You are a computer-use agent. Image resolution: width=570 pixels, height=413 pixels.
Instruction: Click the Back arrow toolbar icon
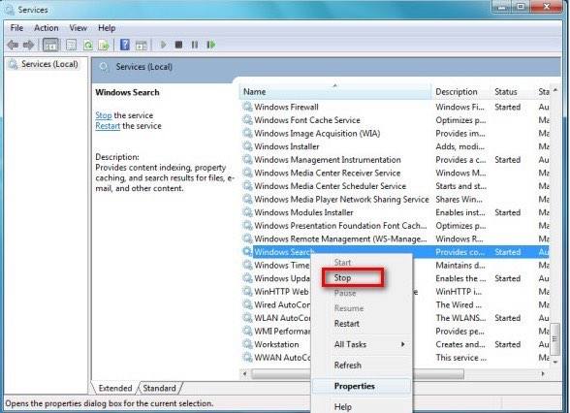click(x=13, y=45)
